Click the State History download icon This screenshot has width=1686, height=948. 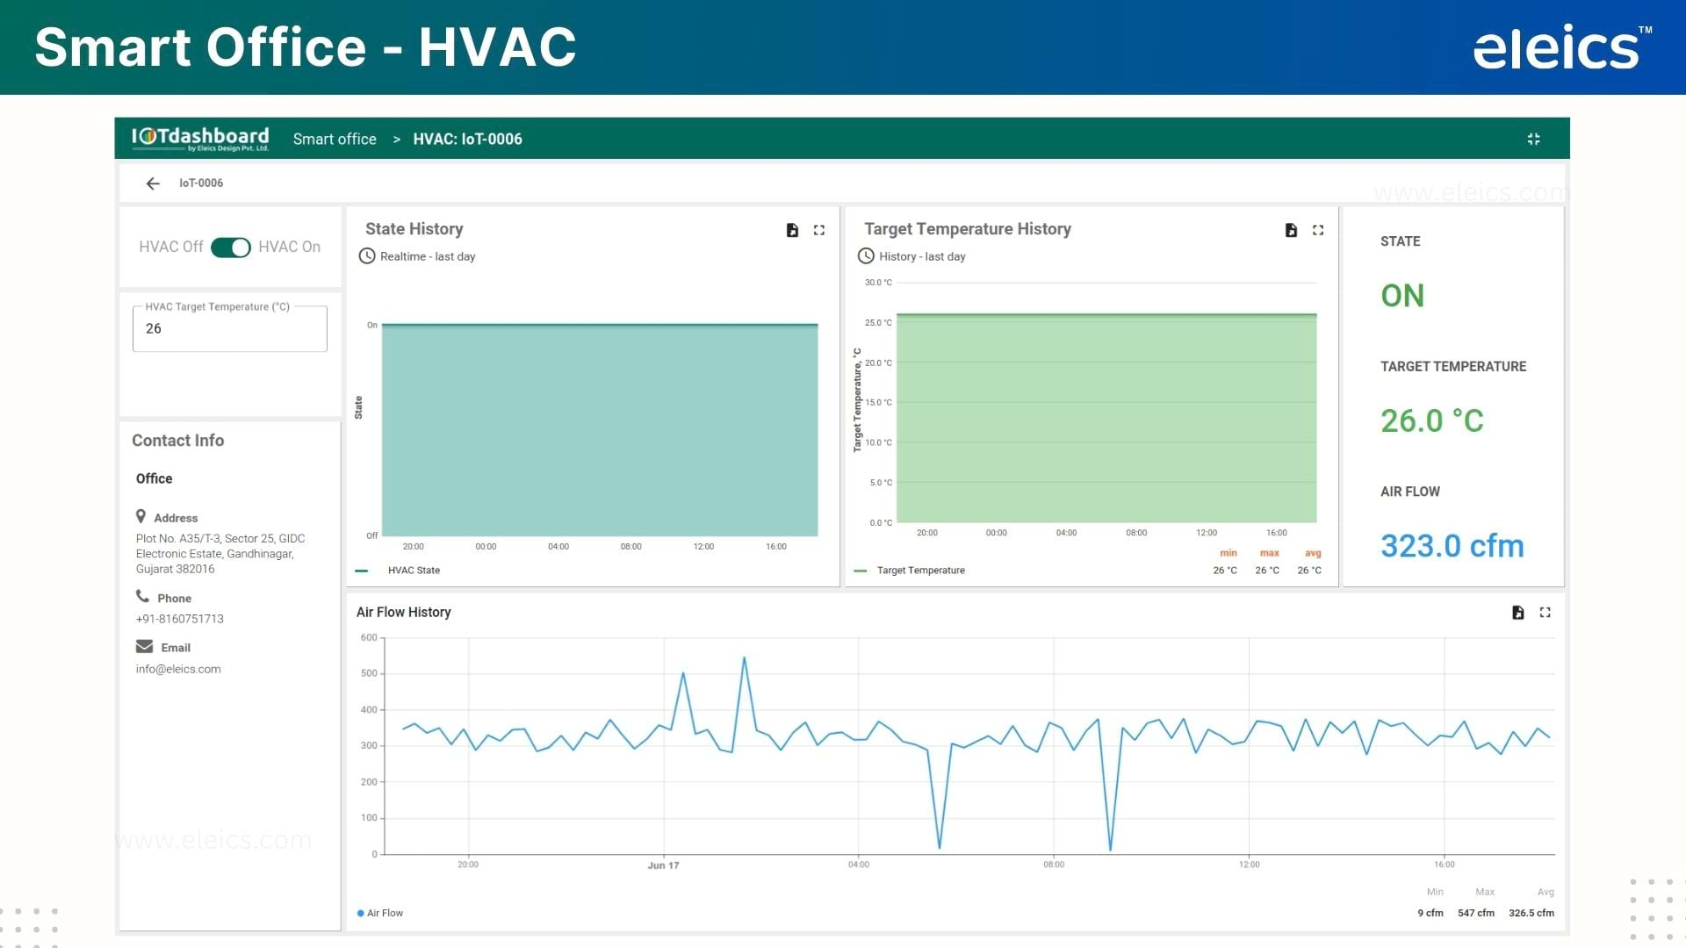pos(792,228)
